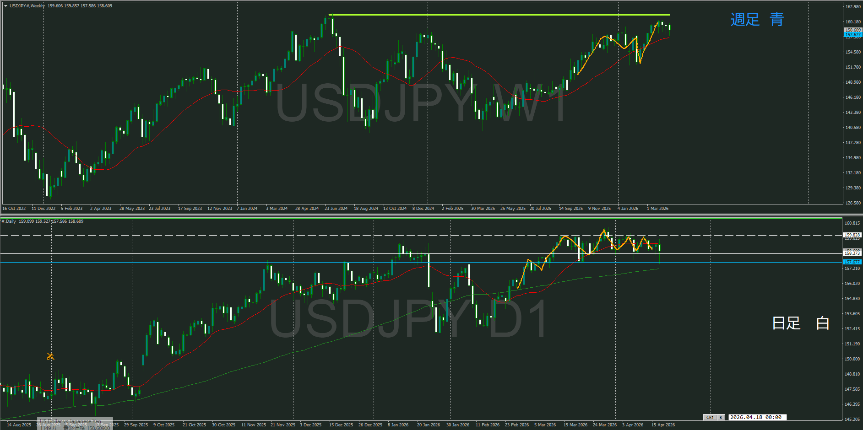Open the USDJPY#,Weekly chart dropdown arrow
Viewport: 863px width, 430px height.
point(5,6)
